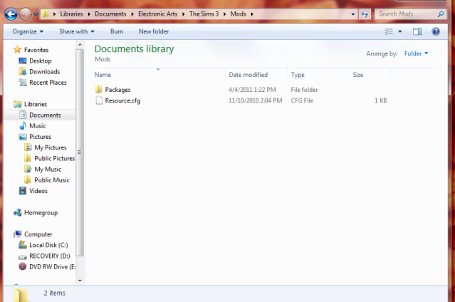The width and height of the screenshot is (455, 302).
Task: Click the Homegroup icon
Action: point(17,212)
